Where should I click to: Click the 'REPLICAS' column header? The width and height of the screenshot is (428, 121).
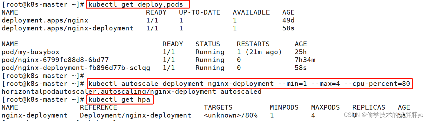coord(369,107)
